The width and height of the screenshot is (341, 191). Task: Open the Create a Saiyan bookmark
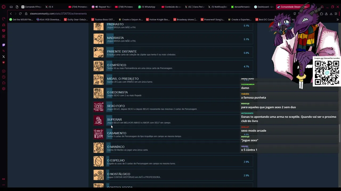[x=131, y=19]
